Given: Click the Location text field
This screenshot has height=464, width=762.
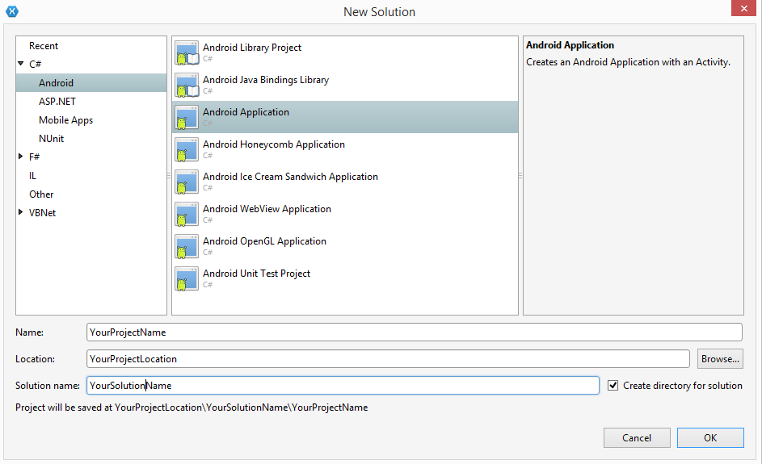Looking at the screenshot, I should [x=387, y=358].
